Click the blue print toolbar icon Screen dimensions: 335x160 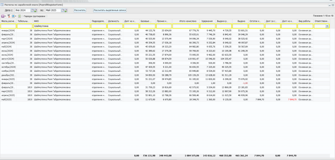(13, 16)
